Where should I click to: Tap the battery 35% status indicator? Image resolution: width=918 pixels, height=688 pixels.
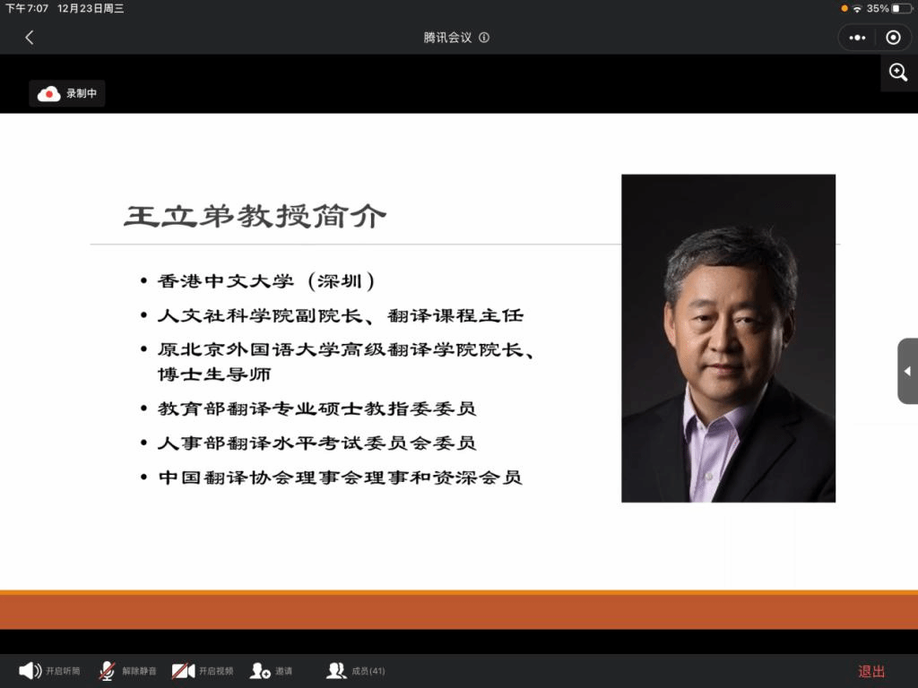pos(888,8)
